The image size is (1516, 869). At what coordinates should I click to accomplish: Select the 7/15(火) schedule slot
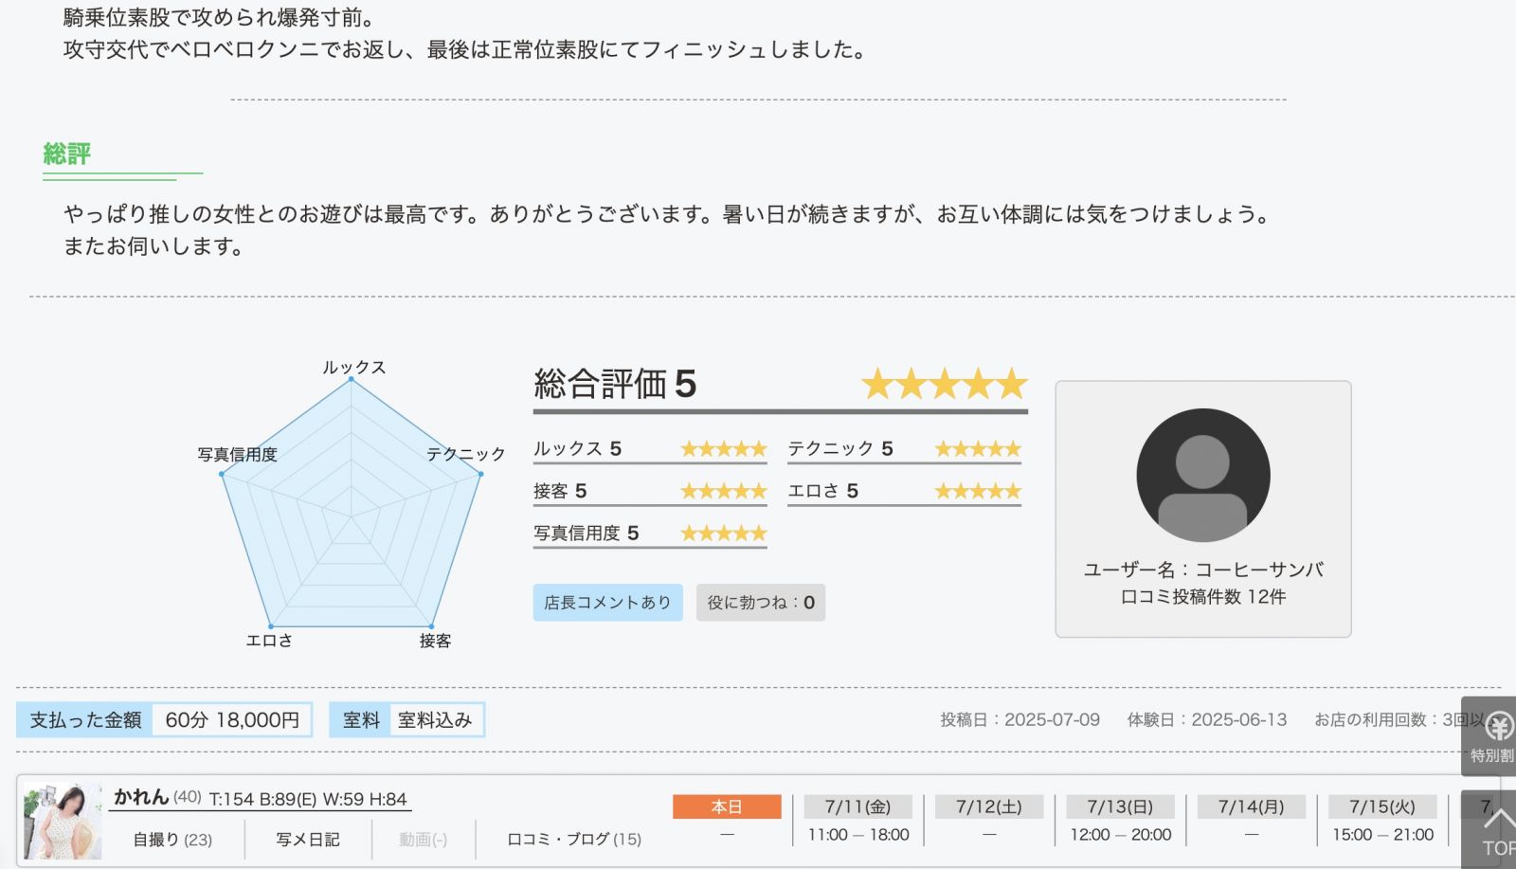coord(1382,807)
